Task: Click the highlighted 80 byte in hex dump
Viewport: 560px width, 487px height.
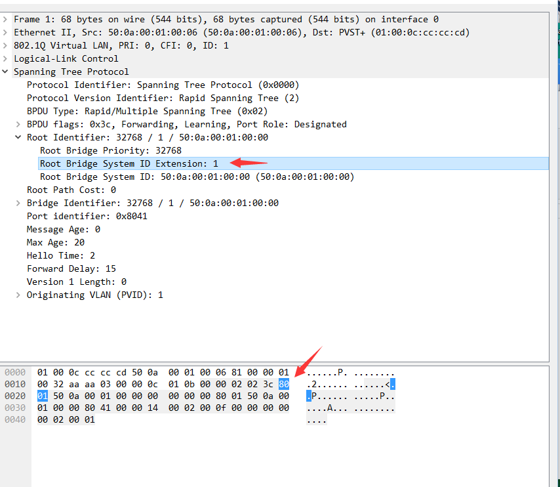Action: [x=283, y=384]
